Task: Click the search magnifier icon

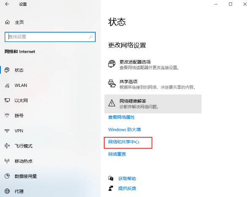Action: click(91, 37)
